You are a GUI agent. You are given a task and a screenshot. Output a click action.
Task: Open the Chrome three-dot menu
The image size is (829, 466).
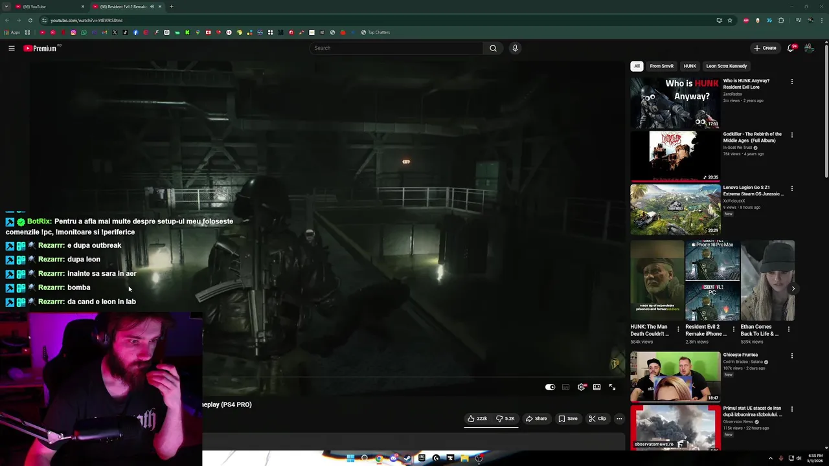(822, 20)
